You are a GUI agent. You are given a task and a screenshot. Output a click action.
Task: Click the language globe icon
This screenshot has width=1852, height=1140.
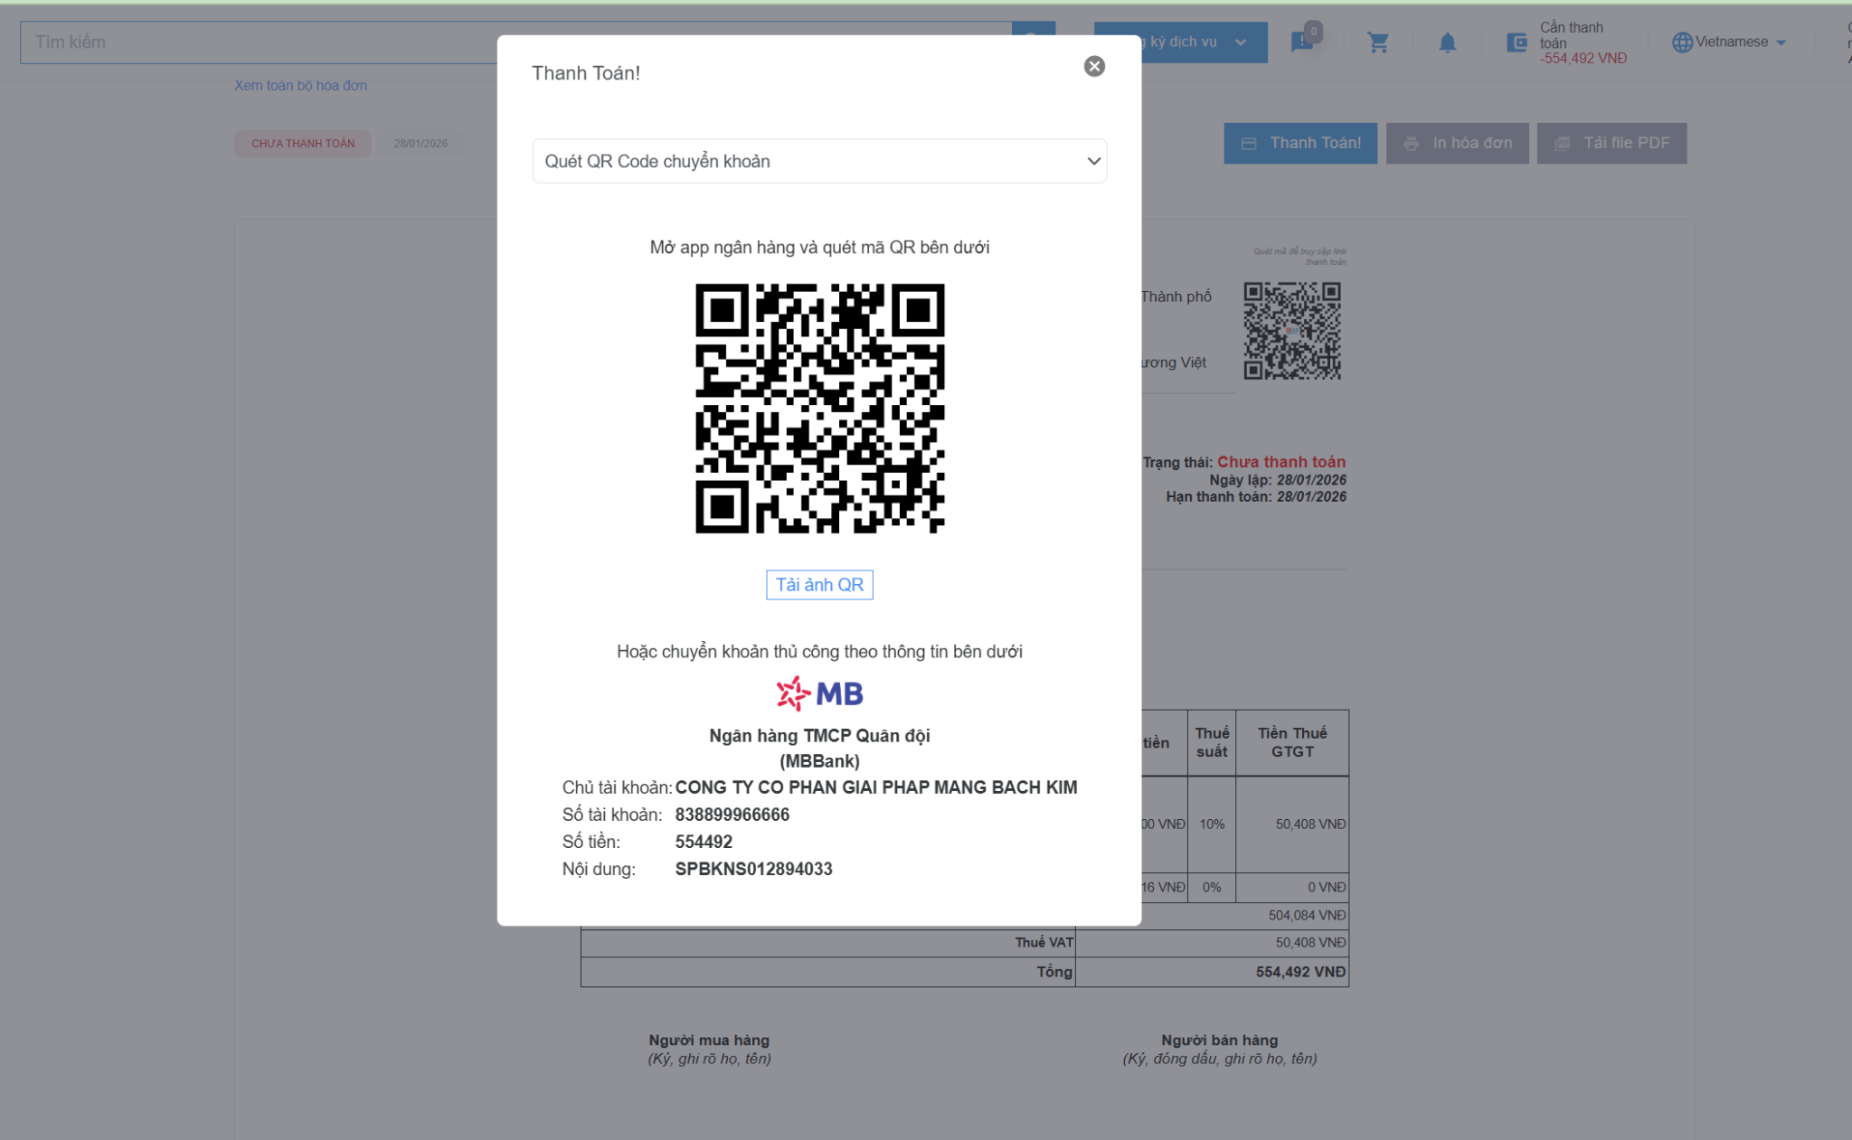(1682, 42)
